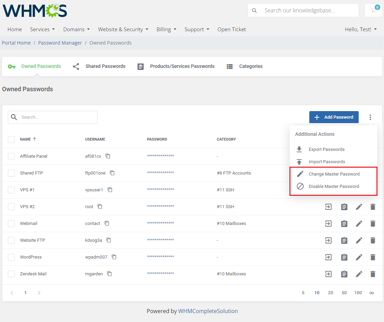The width and height of the screenshot is (384, 322).
Task: Copy username vpsuser1 for VPS #1
Action: point(110,190)
